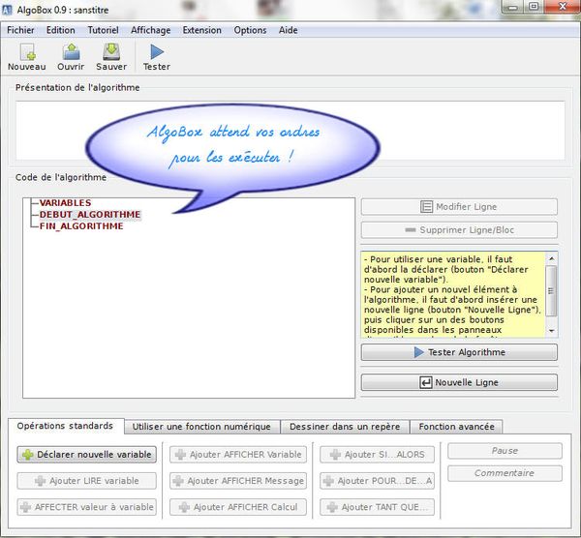Screen dimensions: 581x538
Task: Click help panel scrollbar down arrow
Action: [x=551, y=331]
